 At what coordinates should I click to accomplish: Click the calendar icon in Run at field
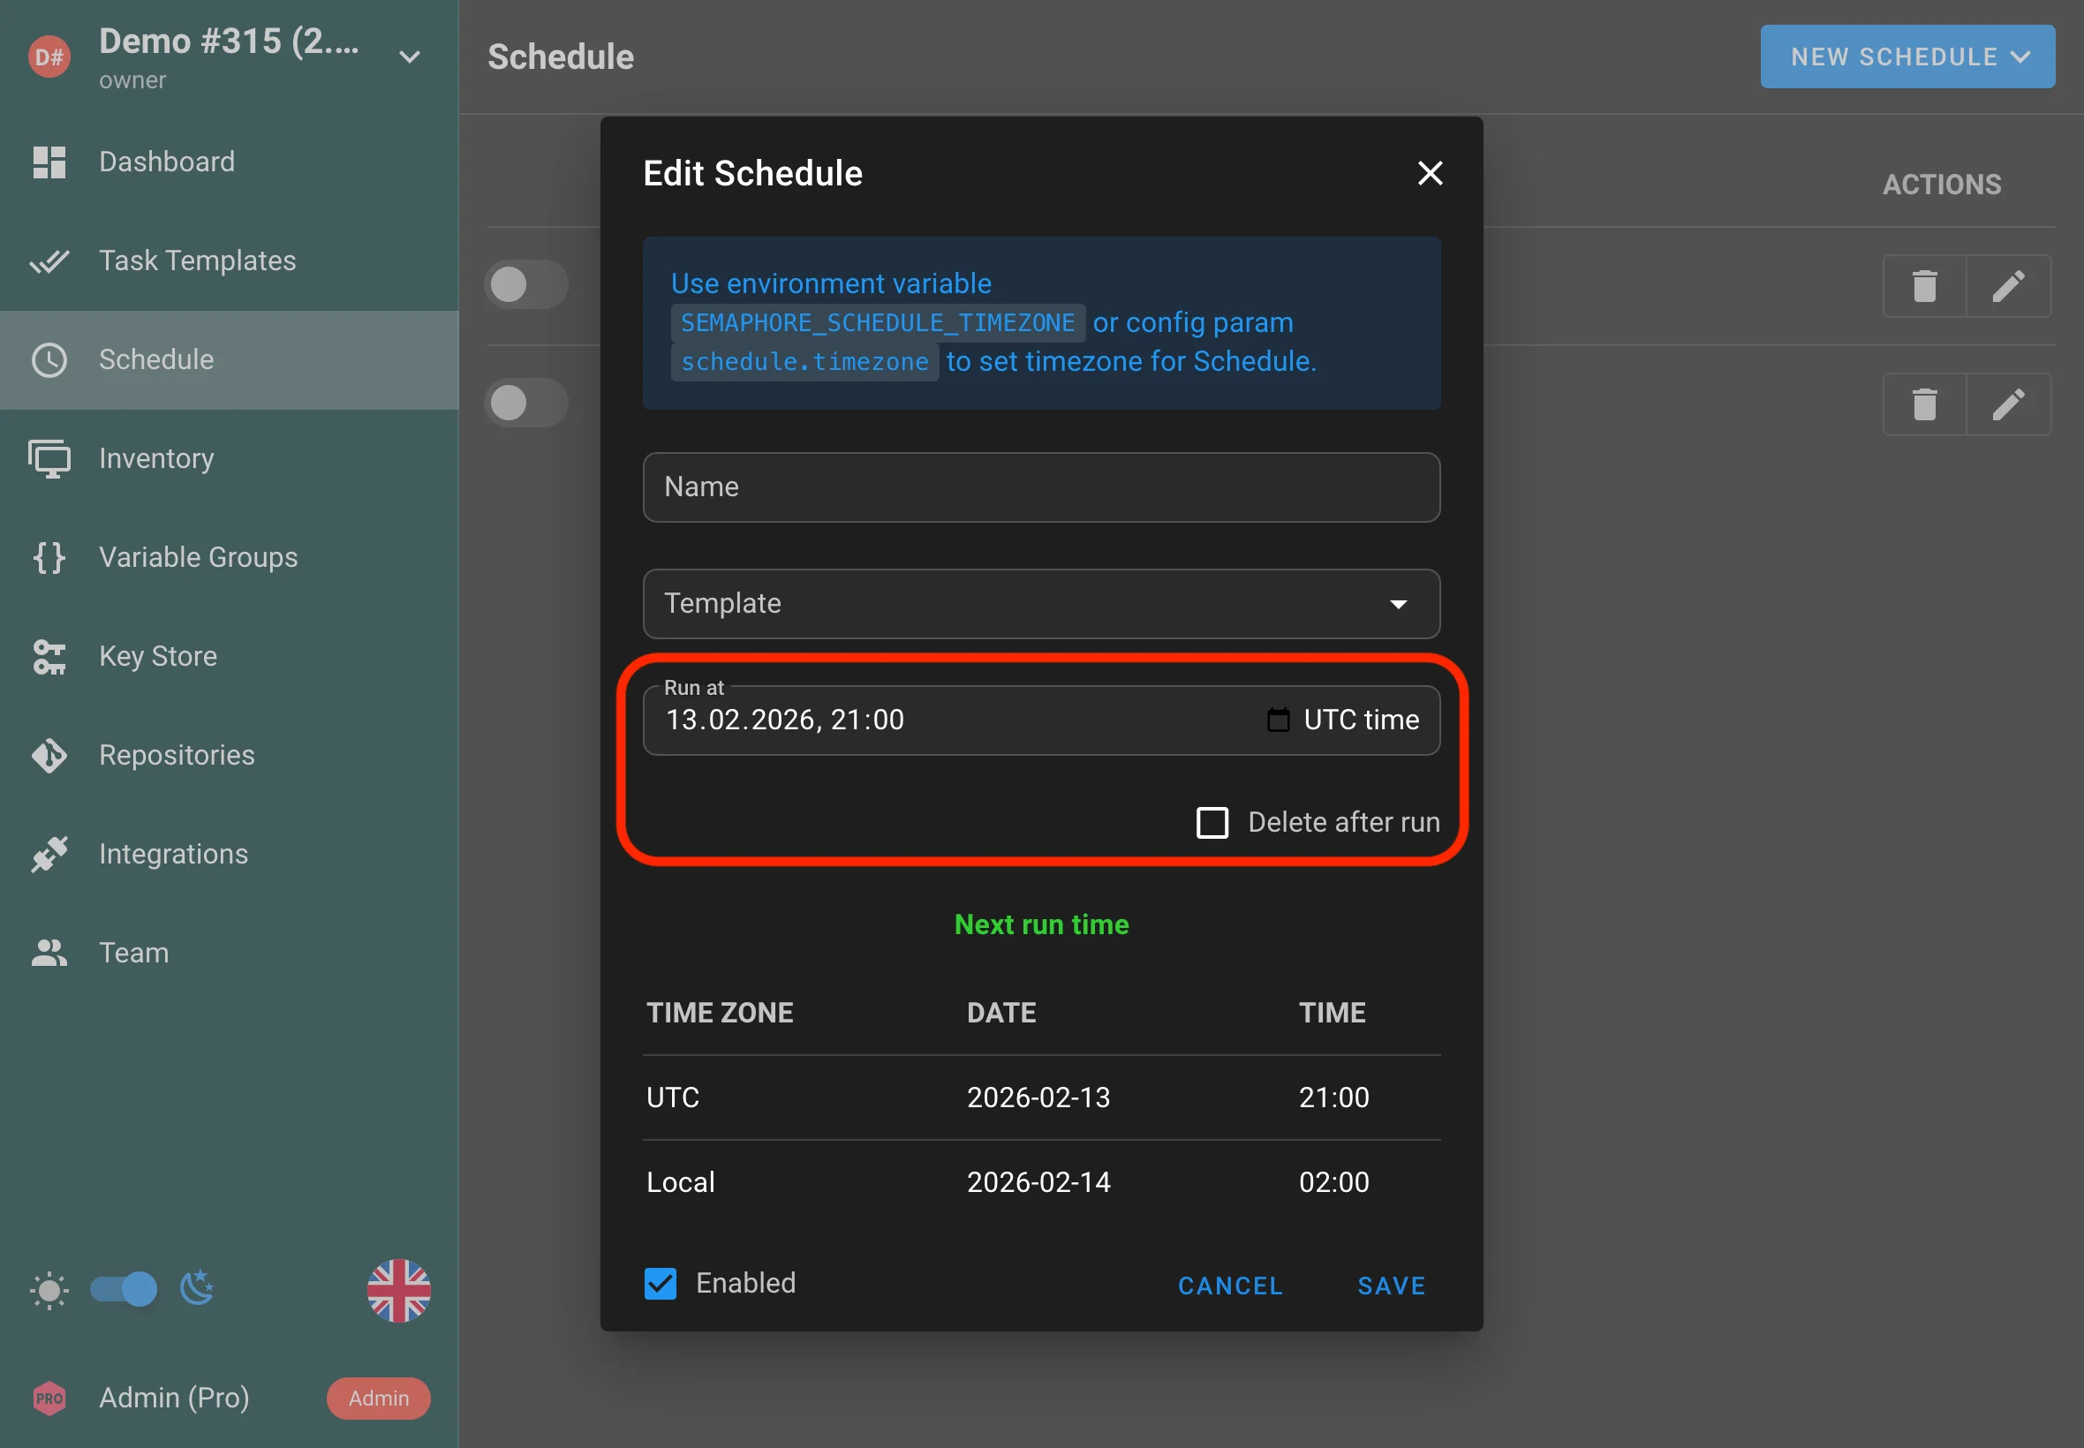point(1278,720)
